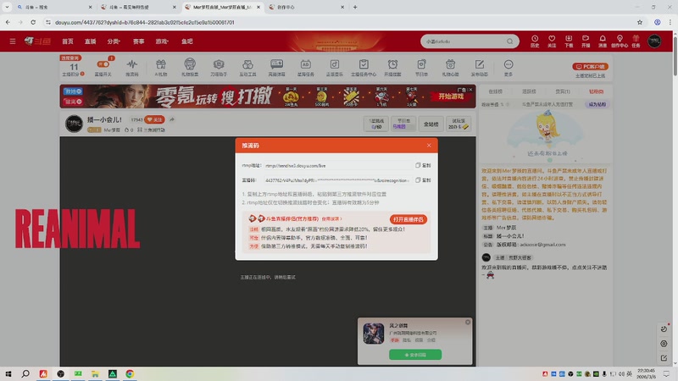678x381 pixels.
Task: Expand the 分类 dropdown menu
Action: click(114, 41)
